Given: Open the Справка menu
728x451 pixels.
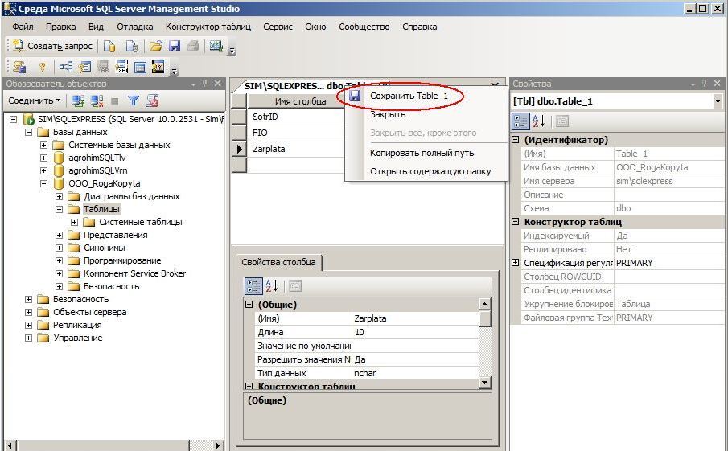Looking at the screenshot, I should click(420, 27).
